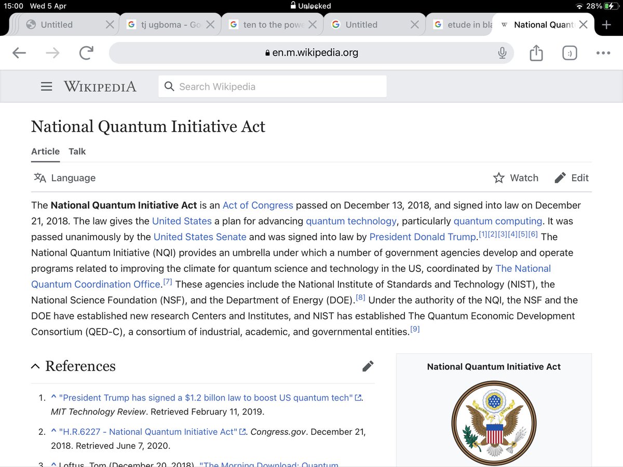
Task: Tap the Wi-Fi status icon
Action: click(x=579, y=6)
